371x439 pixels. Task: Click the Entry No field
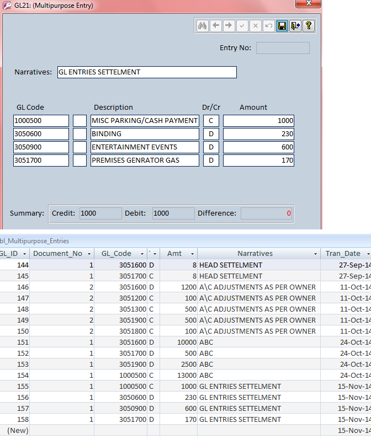coord(283,48)
